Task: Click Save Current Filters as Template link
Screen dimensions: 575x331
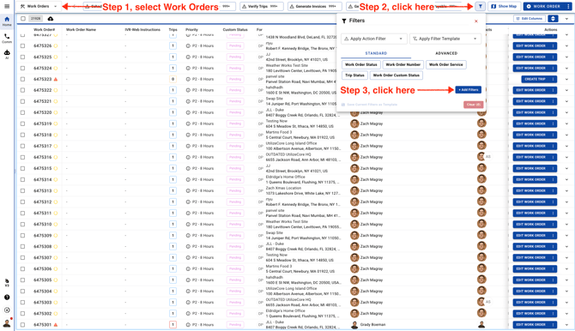Action: pos(370,105)
